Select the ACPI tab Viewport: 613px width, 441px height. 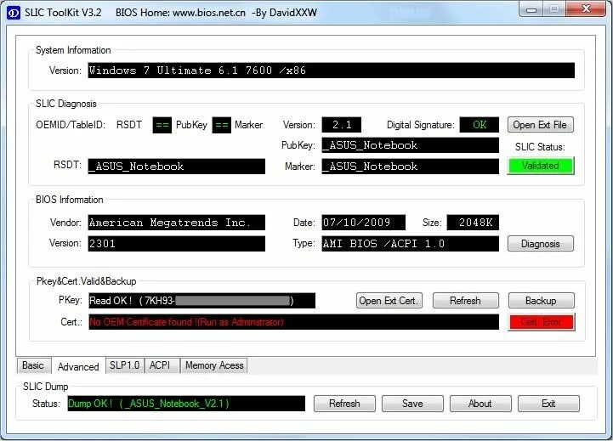pyautogui.click(x=161, y=365)
